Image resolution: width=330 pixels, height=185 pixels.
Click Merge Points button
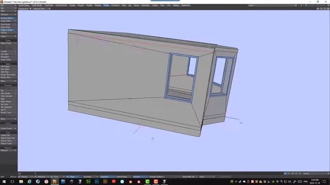(x=8, y=43)
